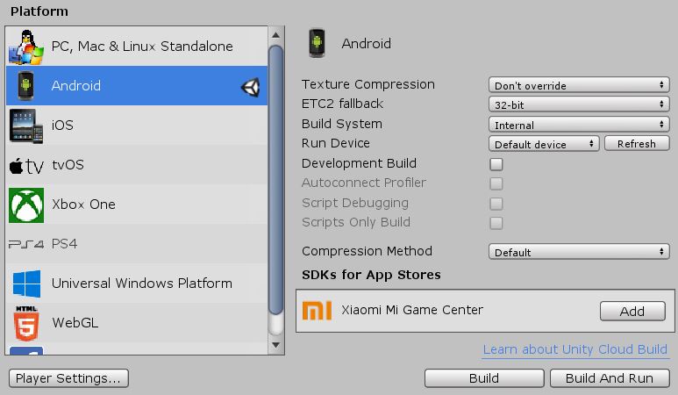Click the Build And Run button
This screenshot has height=395, width=678.
610,378
